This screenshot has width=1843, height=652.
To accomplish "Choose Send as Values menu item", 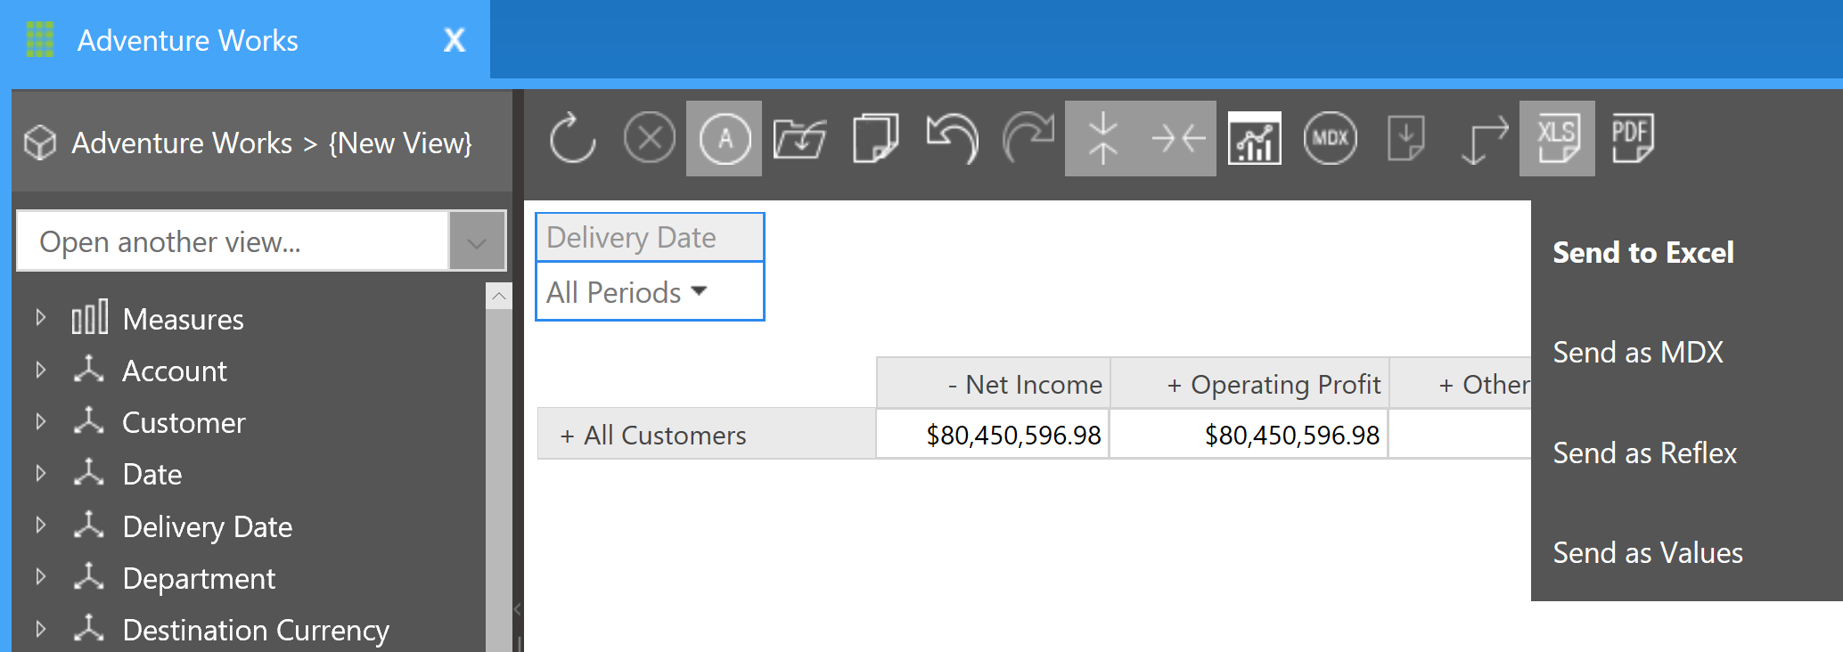I will click(1647, 553).
